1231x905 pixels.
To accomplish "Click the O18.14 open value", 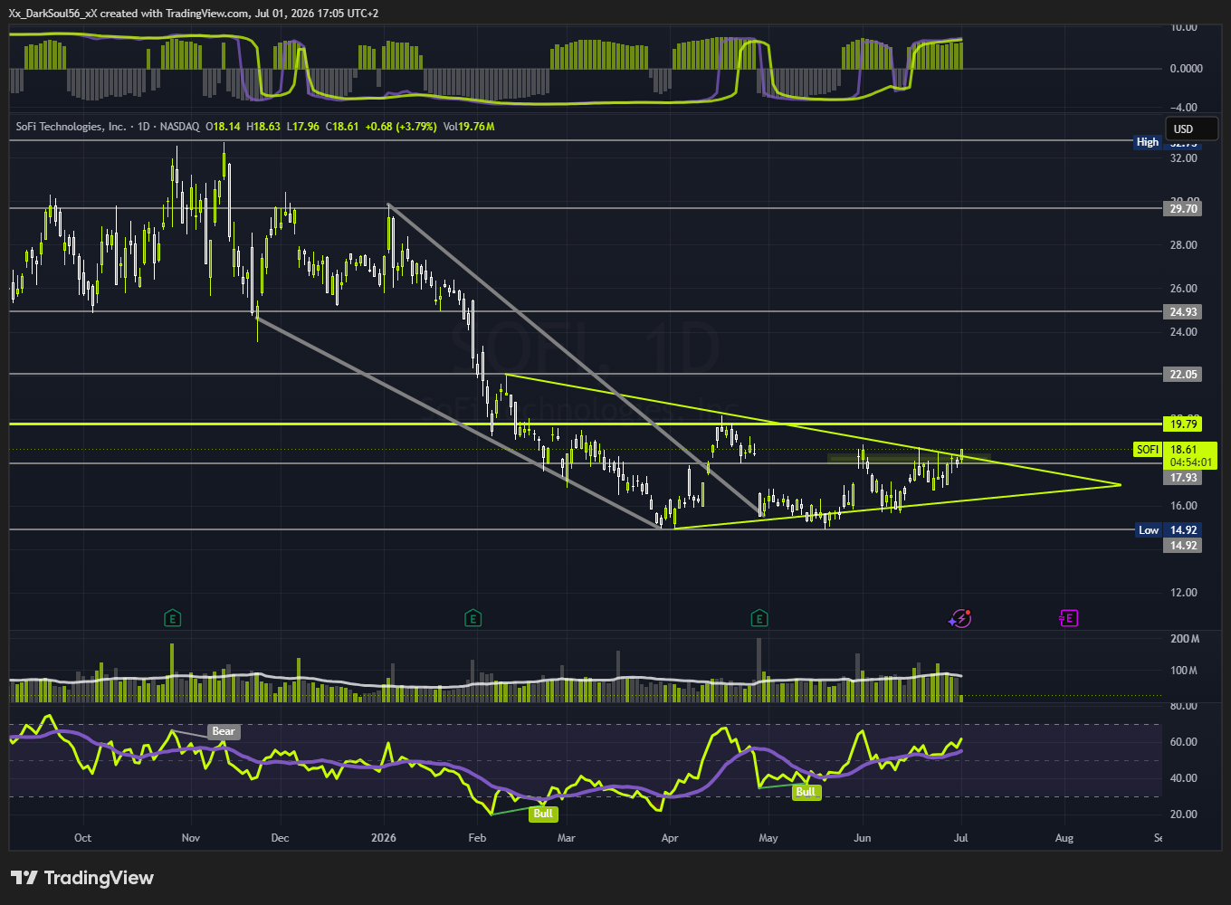I will coord(224,127).
